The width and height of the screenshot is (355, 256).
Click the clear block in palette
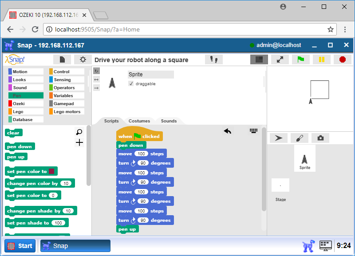14,133
